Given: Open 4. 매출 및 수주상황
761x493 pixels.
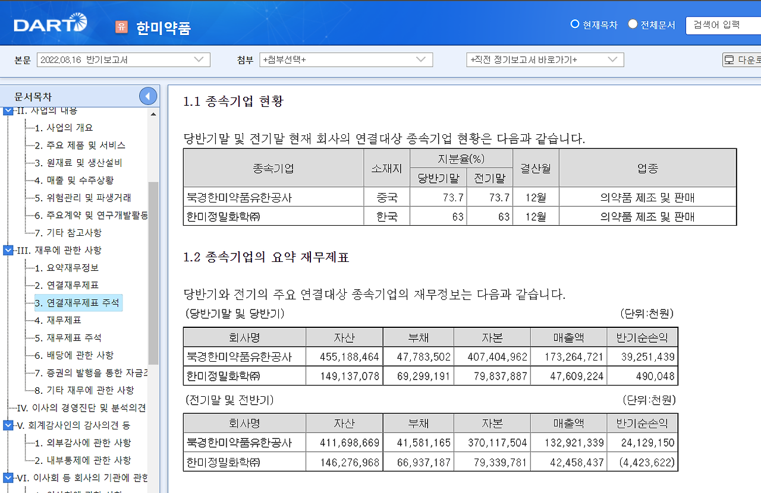Looking at the screenshot, I should coord(74,180).
